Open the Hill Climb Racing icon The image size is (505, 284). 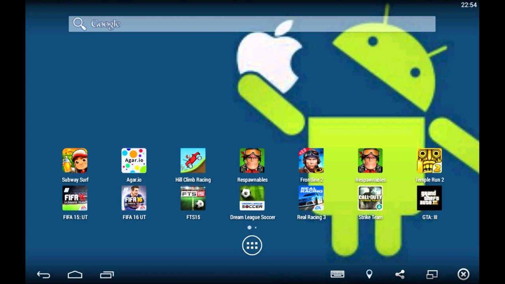[x=193, y=161]
